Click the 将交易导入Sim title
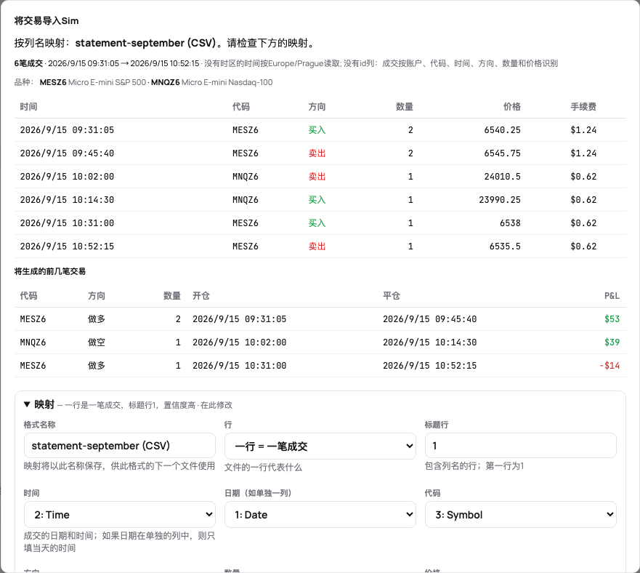 click(x=46, y=21)
